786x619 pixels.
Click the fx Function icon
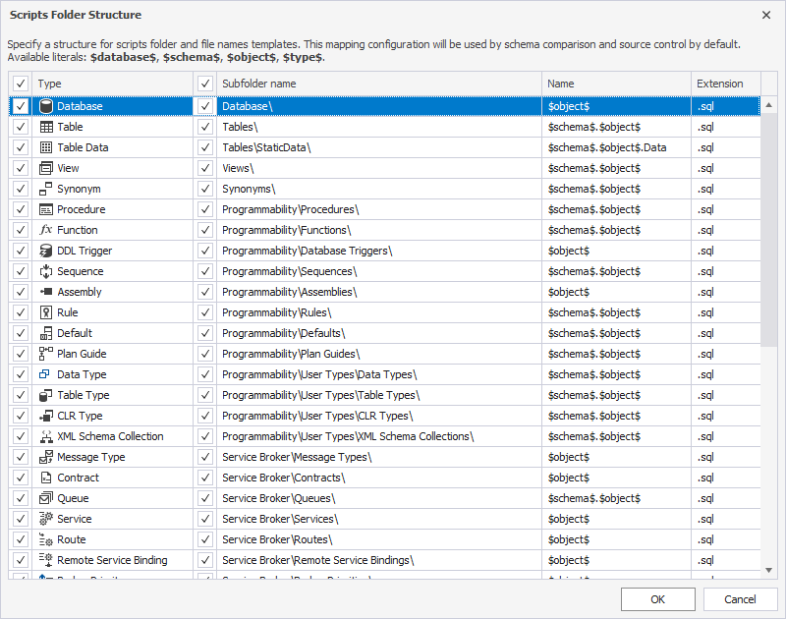pos(45,230)
